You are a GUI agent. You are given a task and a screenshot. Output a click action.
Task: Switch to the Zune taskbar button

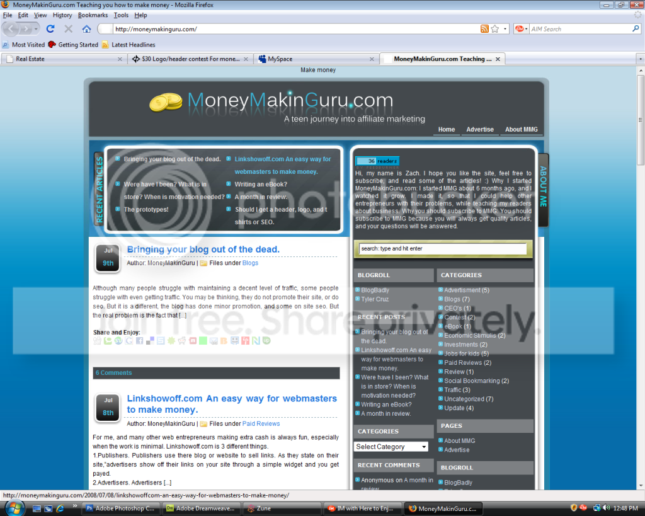(x=282, y=508)
